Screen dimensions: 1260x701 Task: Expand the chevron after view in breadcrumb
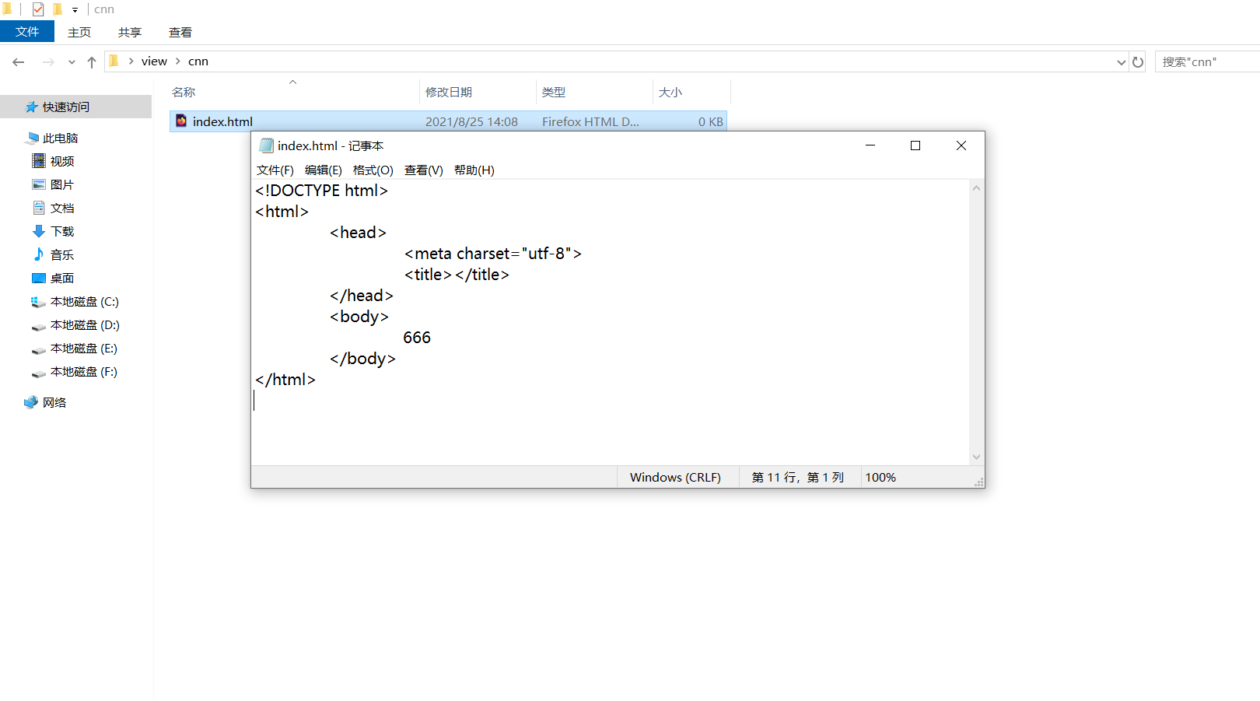click(x=178, y=61)
